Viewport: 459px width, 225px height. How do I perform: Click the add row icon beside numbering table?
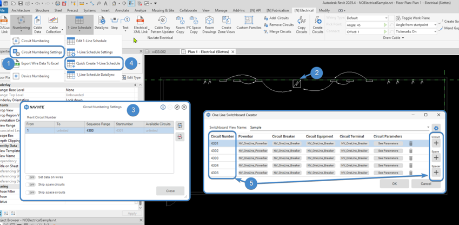pos(179,125)
